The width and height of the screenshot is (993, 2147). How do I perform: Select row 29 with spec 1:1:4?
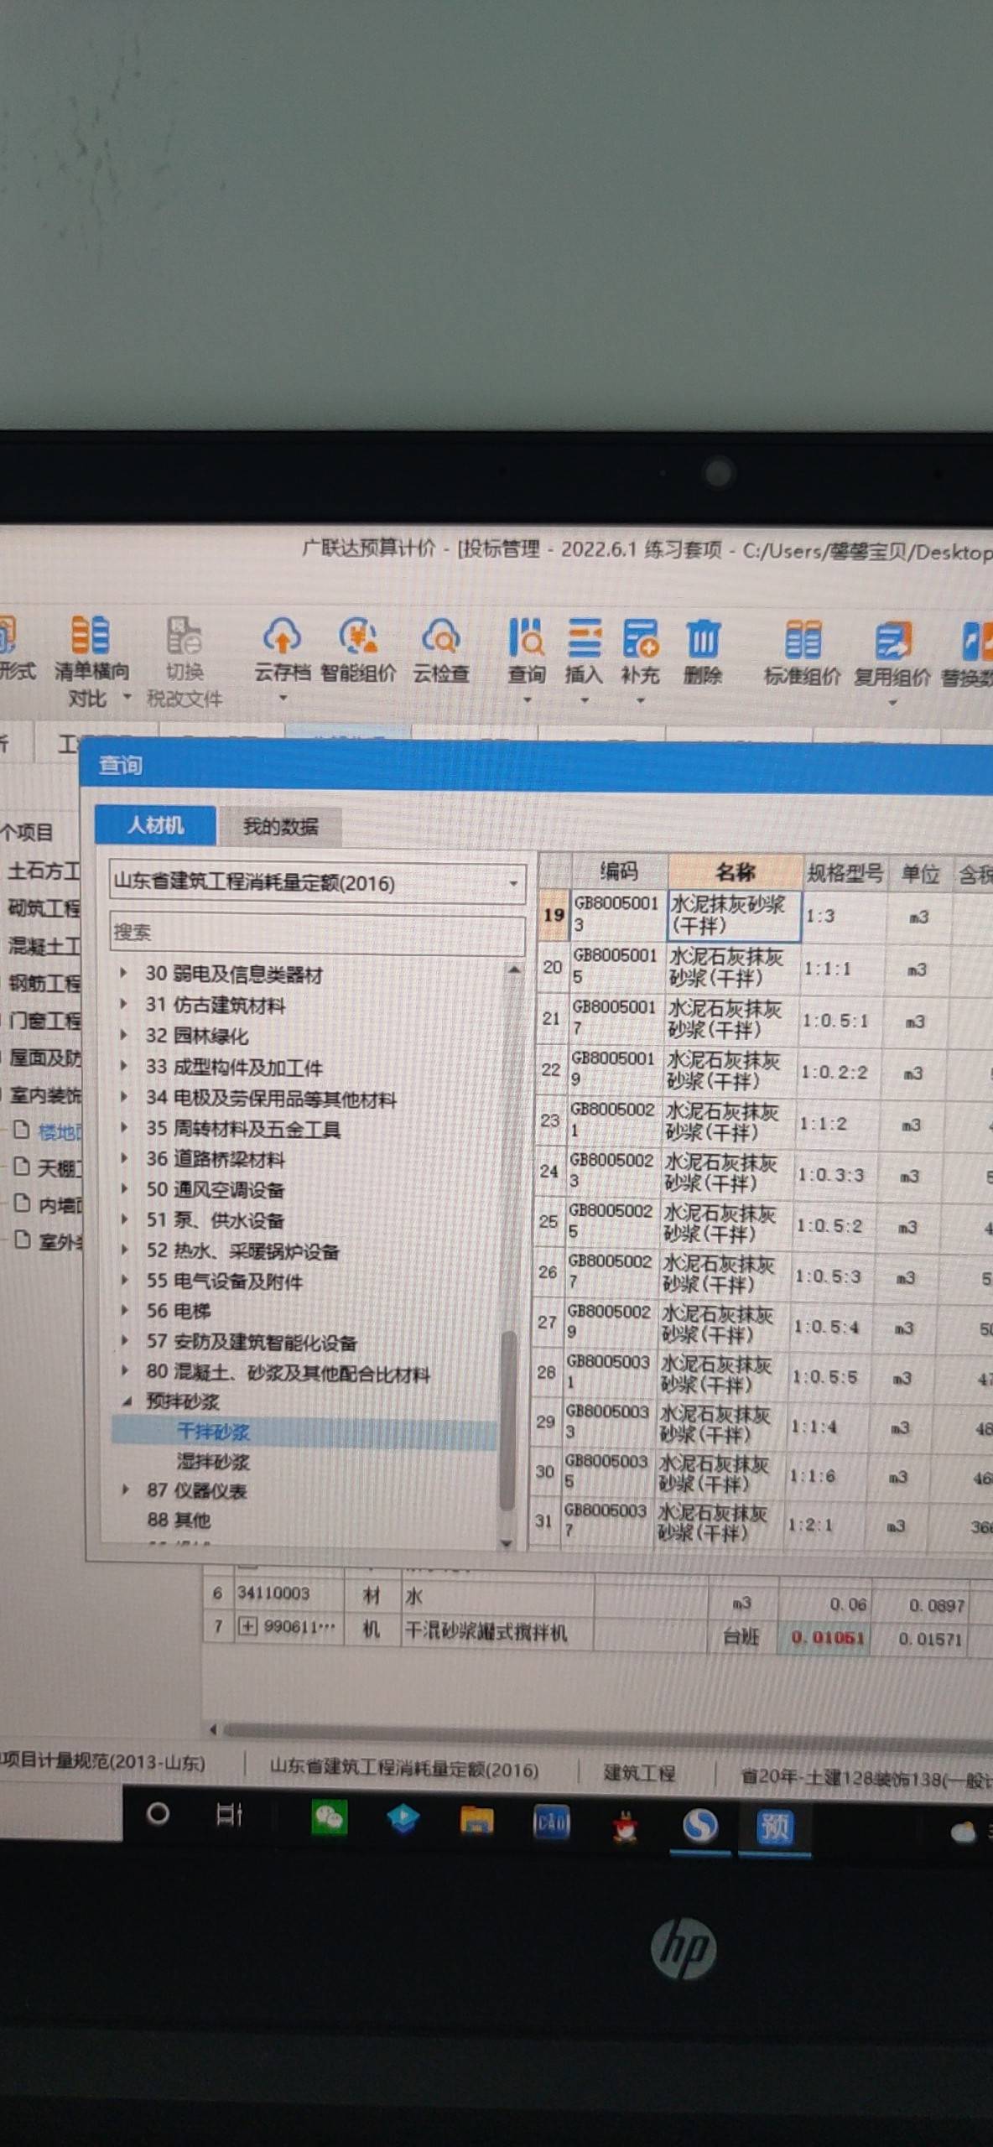coord(760,1426)
